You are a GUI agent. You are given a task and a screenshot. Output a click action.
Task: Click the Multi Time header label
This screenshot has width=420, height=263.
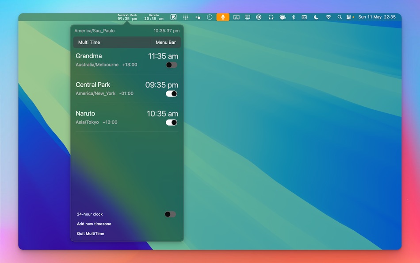click(89, 43)
